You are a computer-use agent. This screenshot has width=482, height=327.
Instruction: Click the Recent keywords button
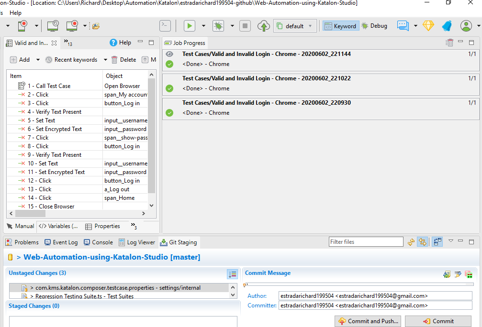pos(71,60)
